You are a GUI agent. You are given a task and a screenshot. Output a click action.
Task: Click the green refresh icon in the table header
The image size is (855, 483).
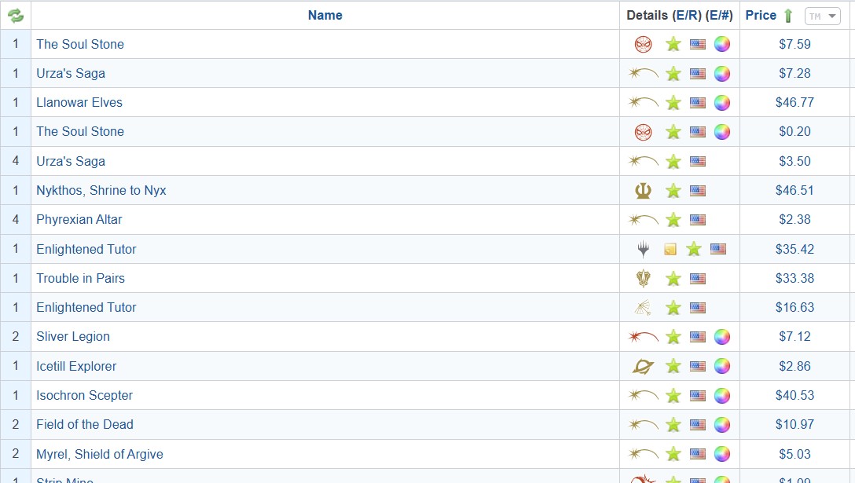(x=16, y=15)
